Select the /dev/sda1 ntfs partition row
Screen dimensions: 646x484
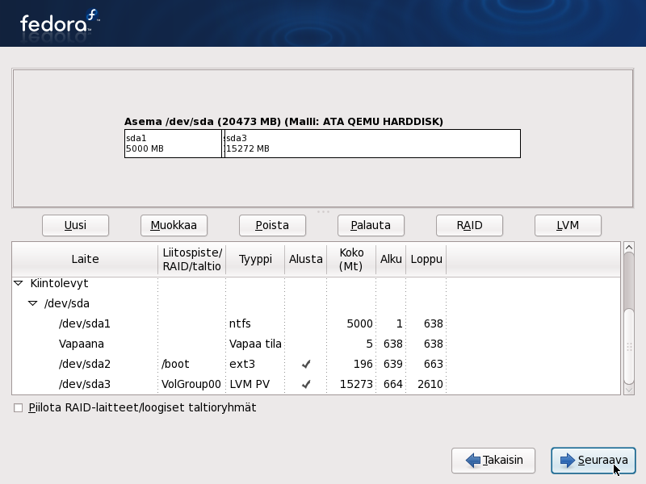coord(85,324)
